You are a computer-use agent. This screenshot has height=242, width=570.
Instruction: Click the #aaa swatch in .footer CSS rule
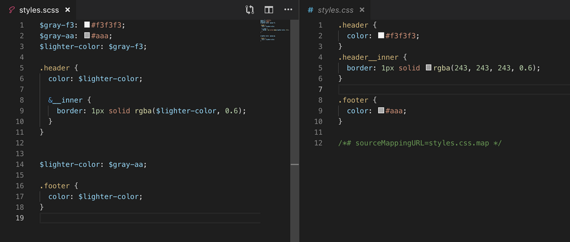tap(381, 111)
